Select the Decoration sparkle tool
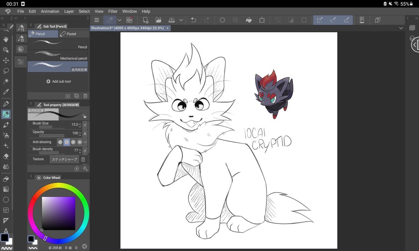 (6, 146)
